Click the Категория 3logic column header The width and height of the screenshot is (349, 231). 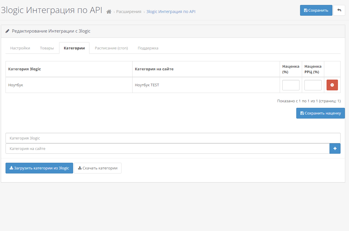[x=69, y=69]
